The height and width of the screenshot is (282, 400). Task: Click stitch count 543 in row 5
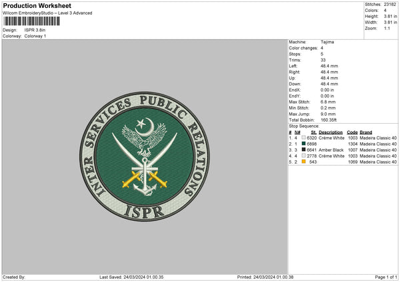click(313, 162)
